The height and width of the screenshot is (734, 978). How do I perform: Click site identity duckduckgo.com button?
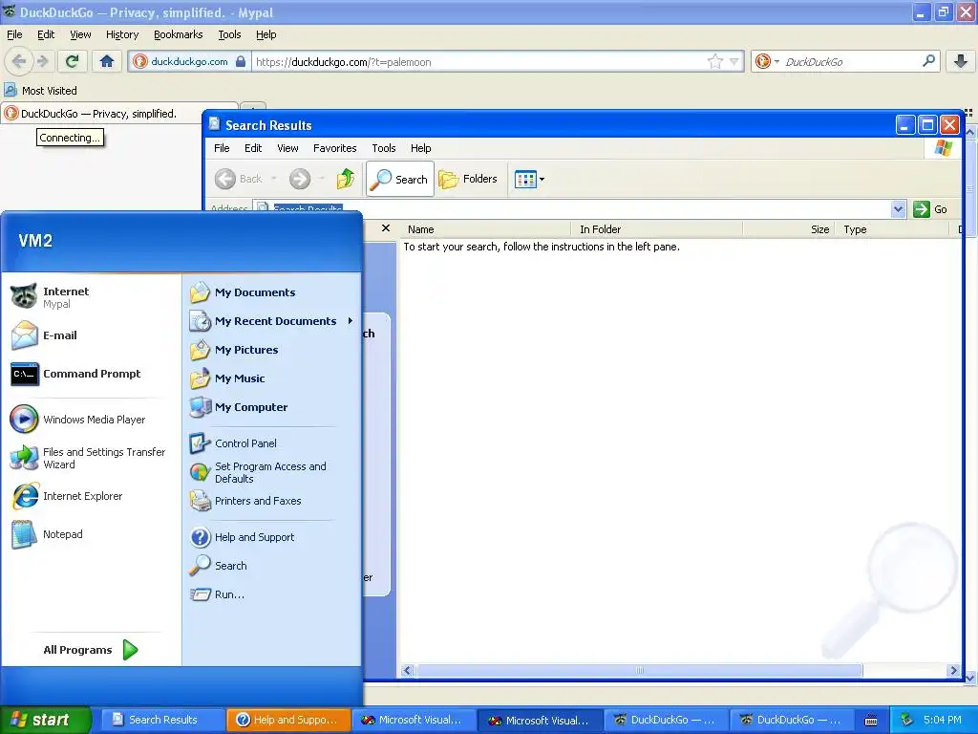[x=190, y=62]
